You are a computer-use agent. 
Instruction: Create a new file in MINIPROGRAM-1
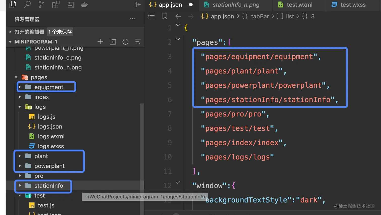[x=100, y=42]
